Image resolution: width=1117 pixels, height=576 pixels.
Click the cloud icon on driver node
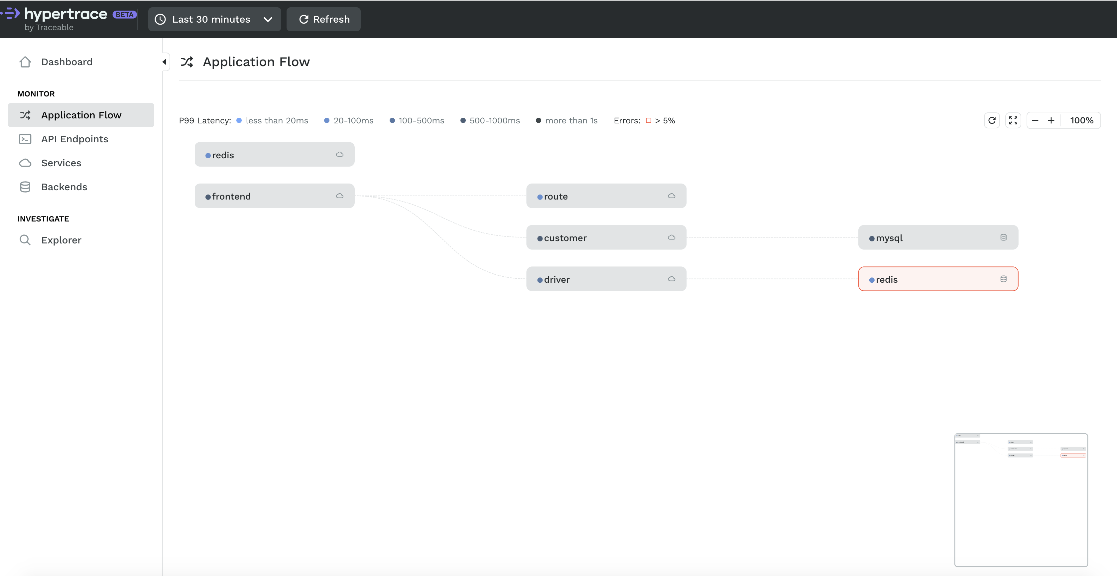(671, 279)
